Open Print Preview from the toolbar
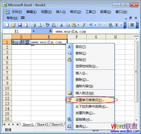Image resolution: width=141 pixels, height=134 pixels. point(40,25)
